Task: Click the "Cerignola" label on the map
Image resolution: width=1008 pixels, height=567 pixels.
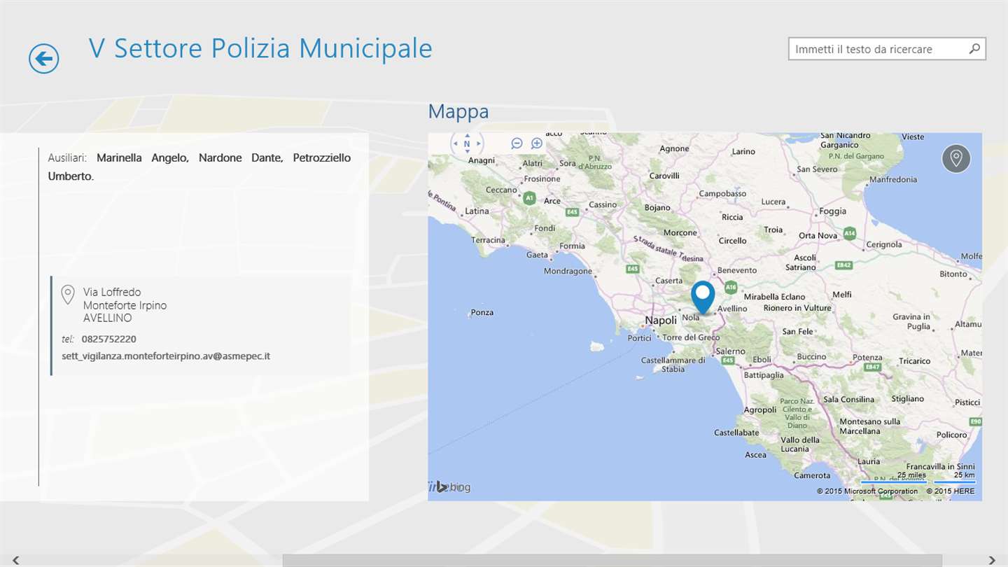Action: pyautogui.click(x=884, y=245)
